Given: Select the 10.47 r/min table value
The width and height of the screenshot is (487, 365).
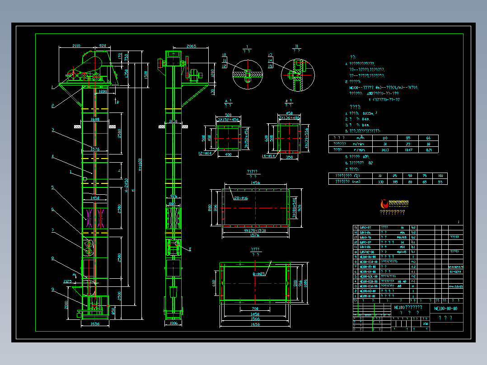Looking at the screenshot, I should coord(408,150).
